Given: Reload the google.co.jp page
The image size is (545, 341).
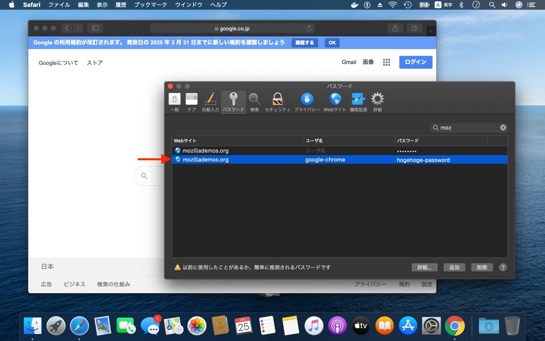Looking at the screenshot, I should pos(309,28).
